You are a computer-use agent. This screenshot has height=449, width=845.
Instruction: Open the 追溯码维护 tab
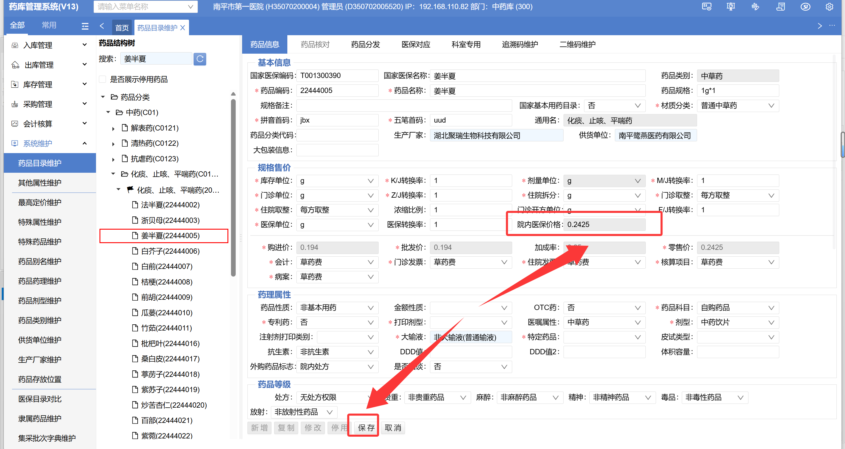click(520, 45)
